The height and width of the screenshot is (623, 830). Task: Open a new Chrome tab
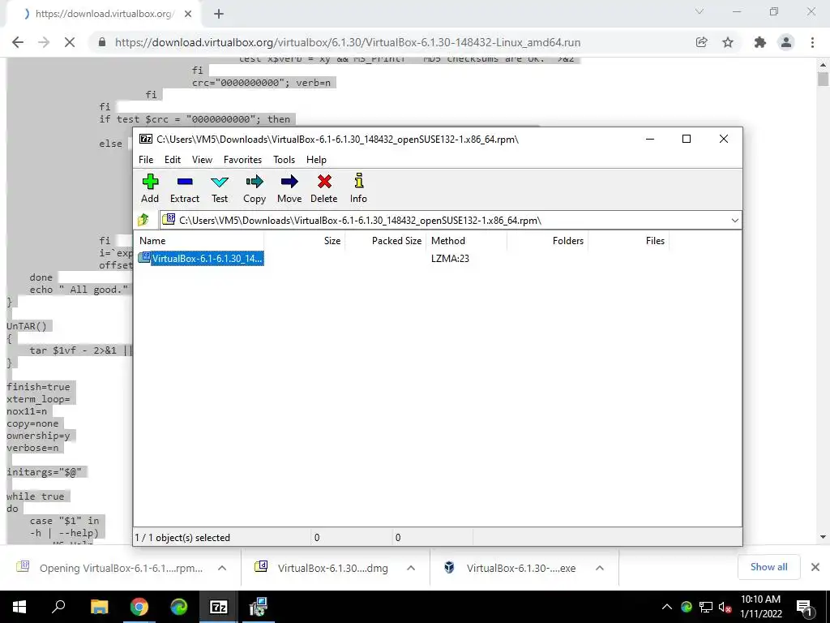coord(219,14)
